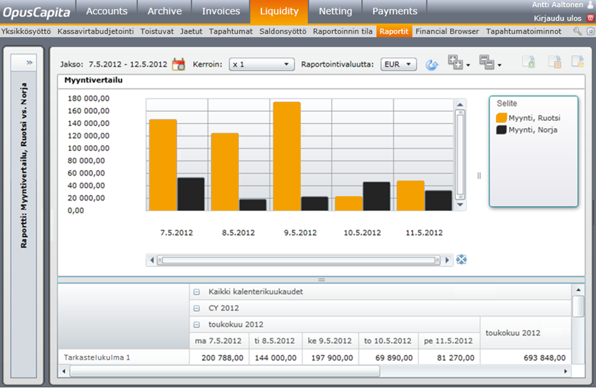Viewport: 596px width, 388px height.
Task: Click the Antti Aaltonen username
Action: [x=557, y=5]
